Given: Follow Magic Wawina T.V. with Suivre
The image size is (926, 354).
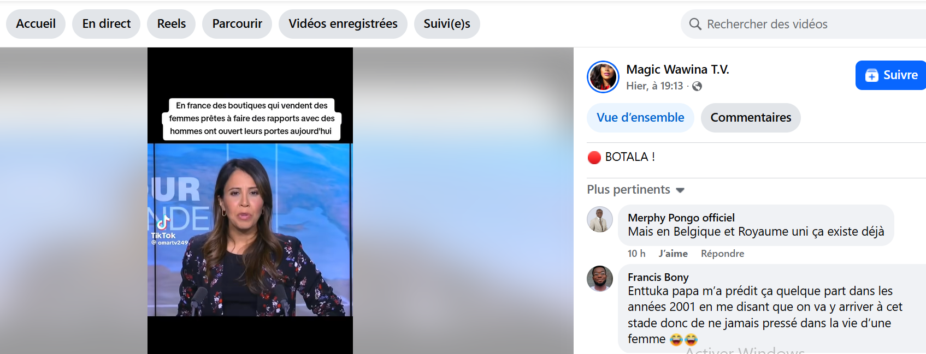Looking at the screenshot, I should click(891, 75).
